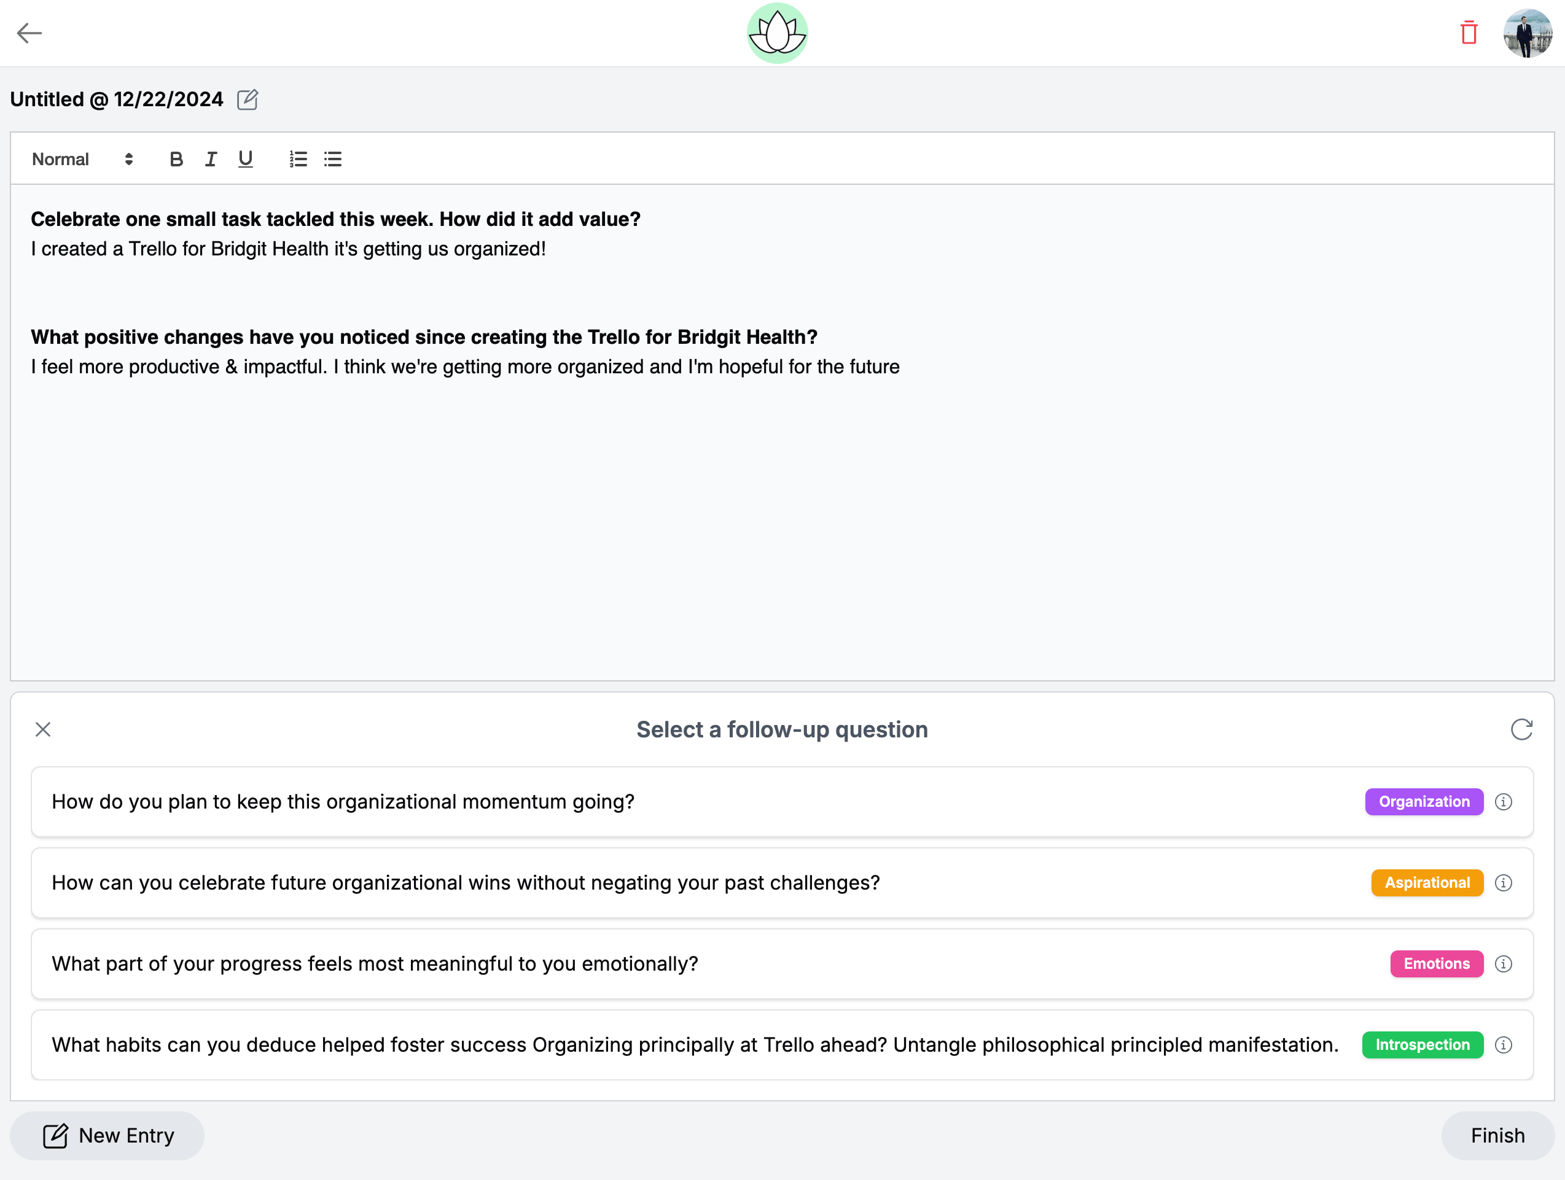Toggle italic formatting
Screen dimensions: 1565x1180
211,159
